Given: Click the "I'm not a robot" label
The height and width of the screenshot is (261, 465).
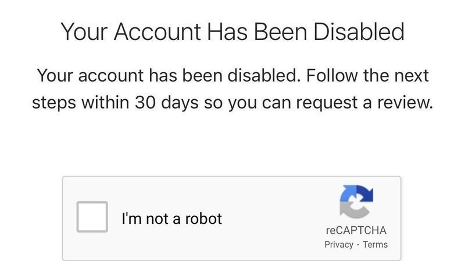Looking at the screenshot, I should [x=171, y=219].
